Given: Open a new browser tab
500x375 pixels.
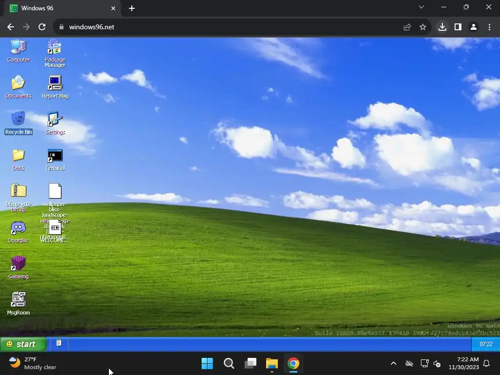Looking at the screenshot, I should [132, 8].
